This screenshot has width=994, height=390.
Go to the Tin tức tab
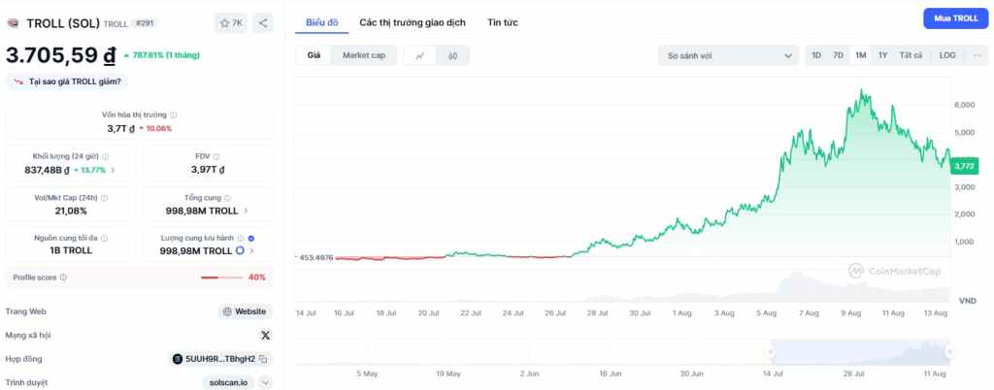click(x=503, y=22)
